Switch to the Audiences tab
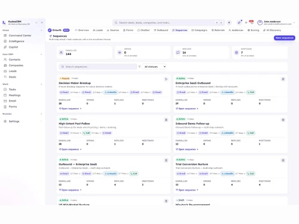 236,30
